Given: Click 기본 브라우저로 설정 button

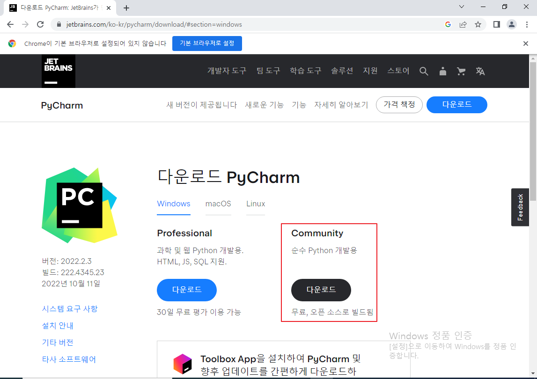Looking at the screenshot, I should pos(207,44).
